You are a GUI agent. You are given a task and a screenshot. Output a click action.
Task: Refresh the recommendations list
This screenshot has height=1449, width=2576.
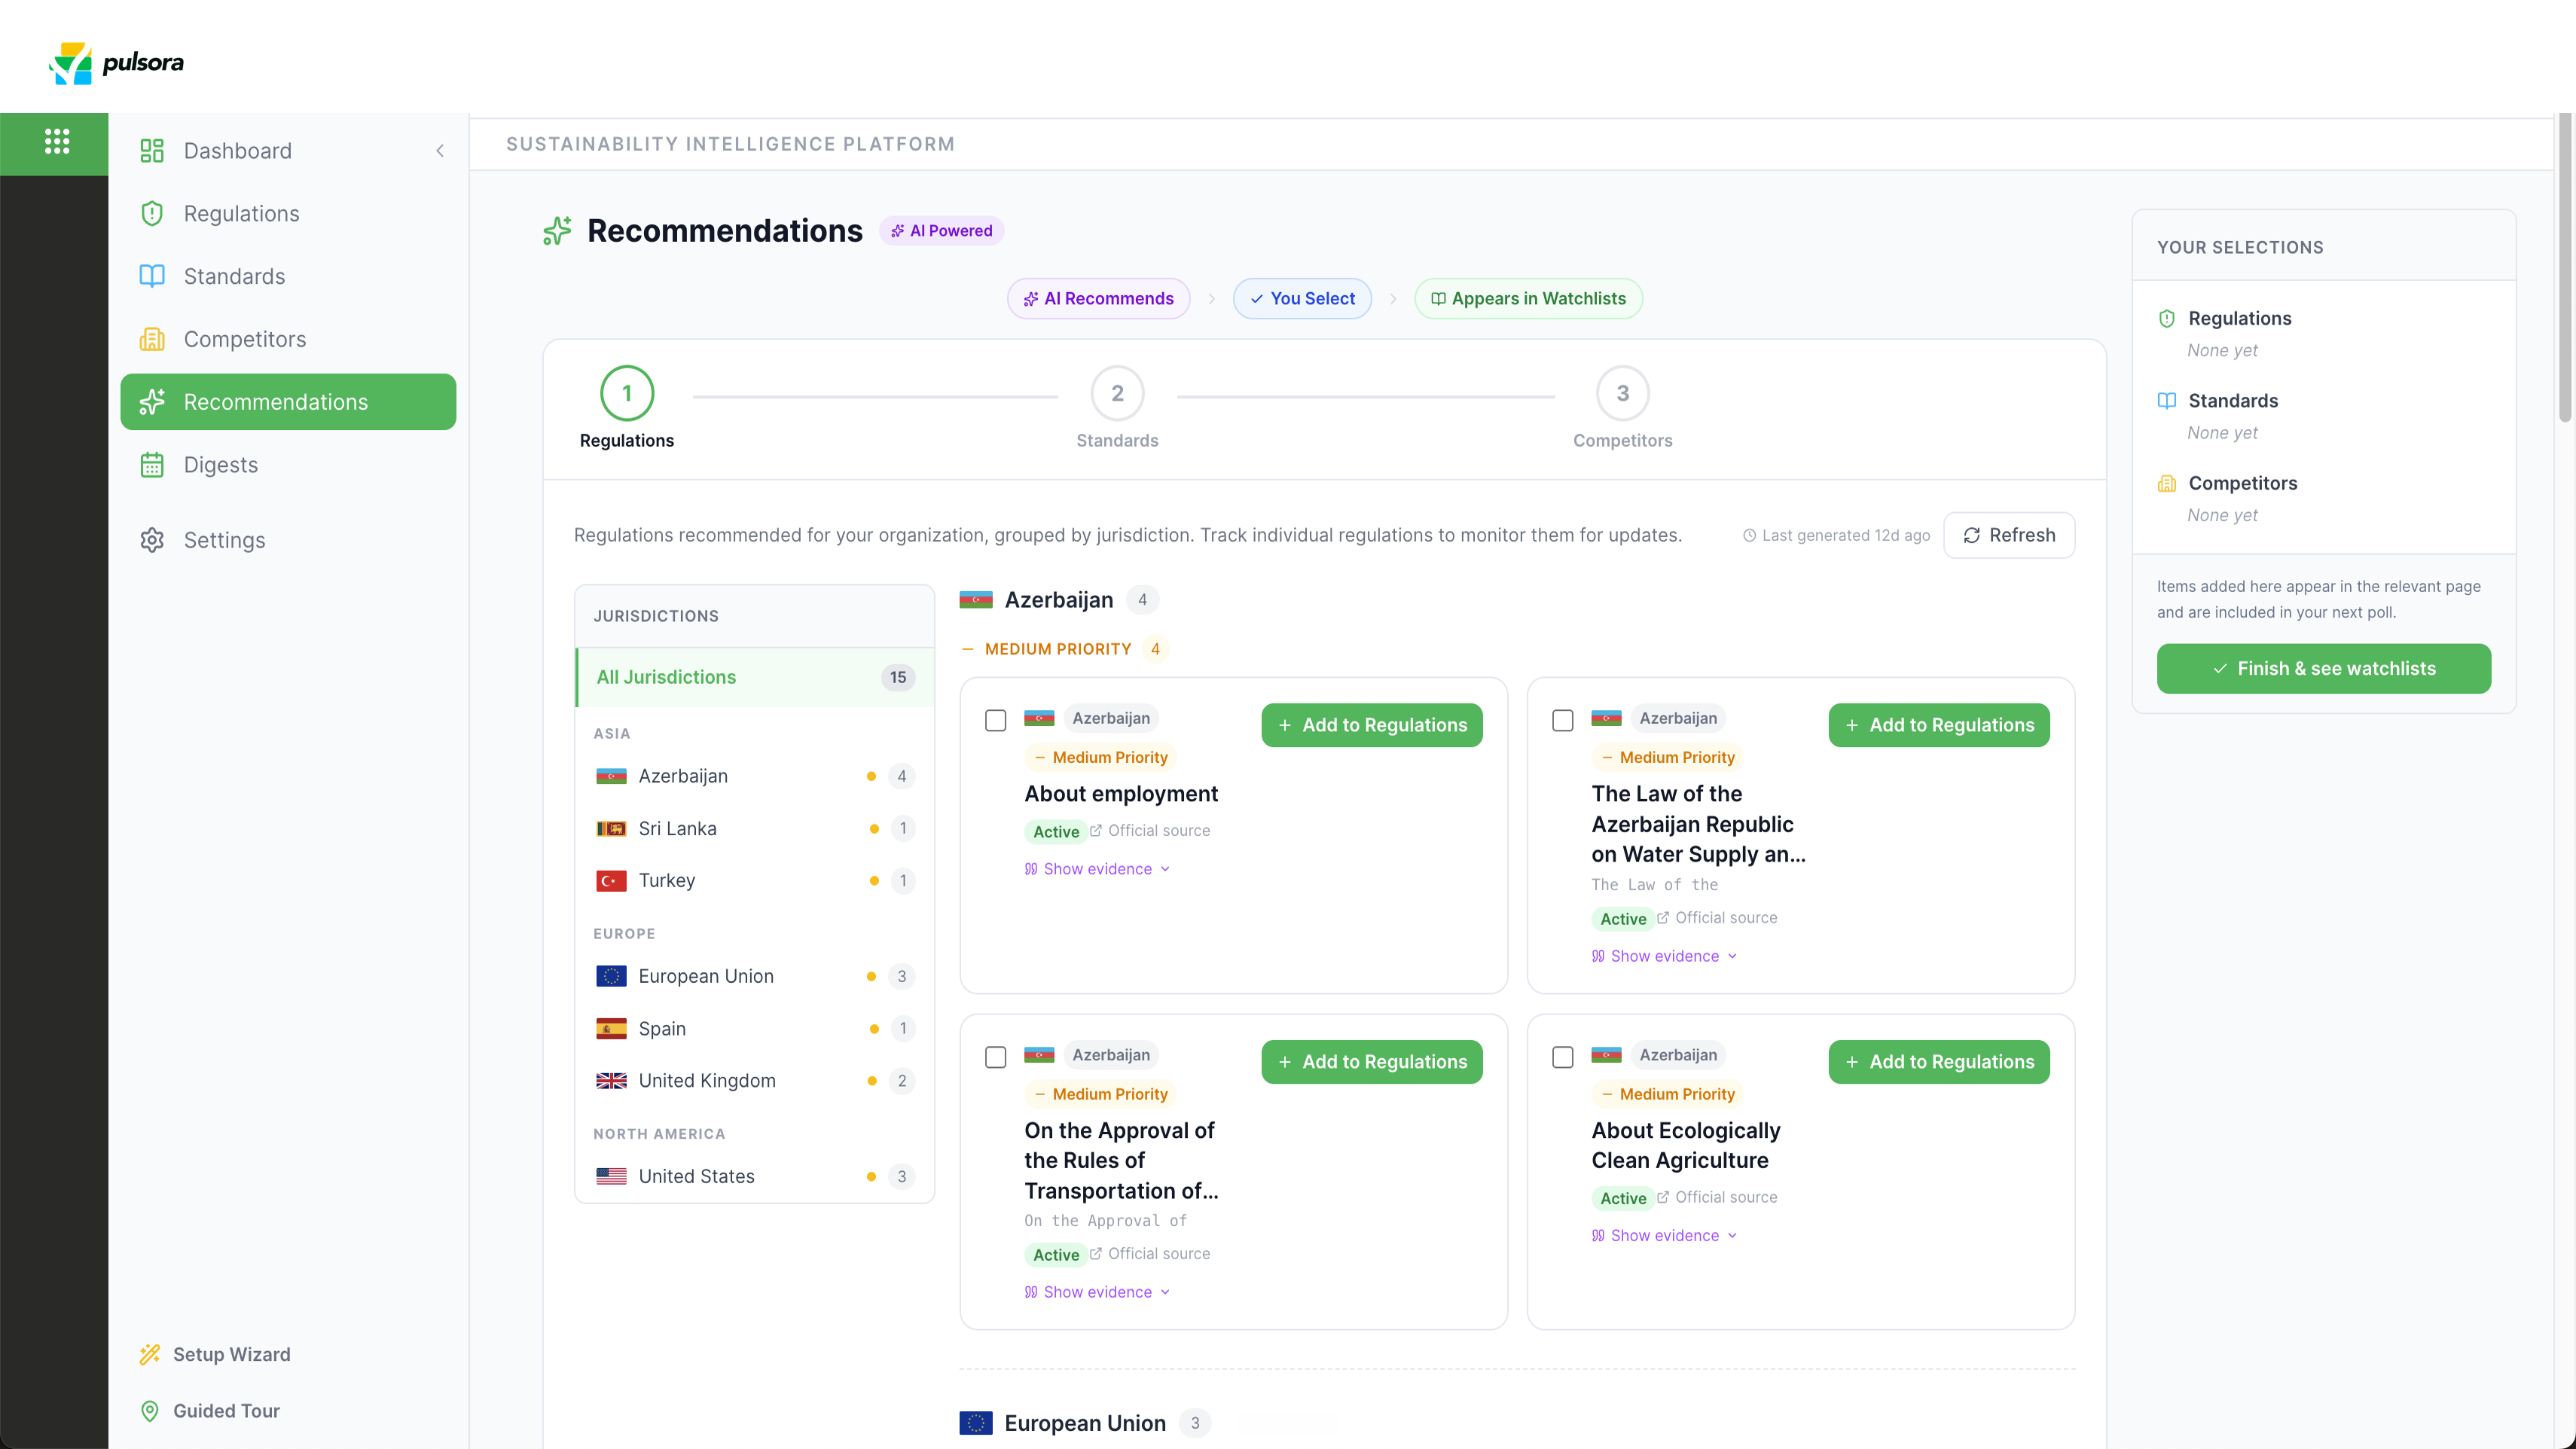click(2009, 535)
